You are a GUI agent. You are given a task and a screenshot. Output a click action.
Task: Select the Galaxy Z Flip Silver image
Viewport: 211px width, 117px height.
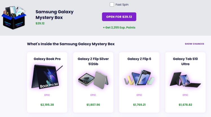coord(93,79)
